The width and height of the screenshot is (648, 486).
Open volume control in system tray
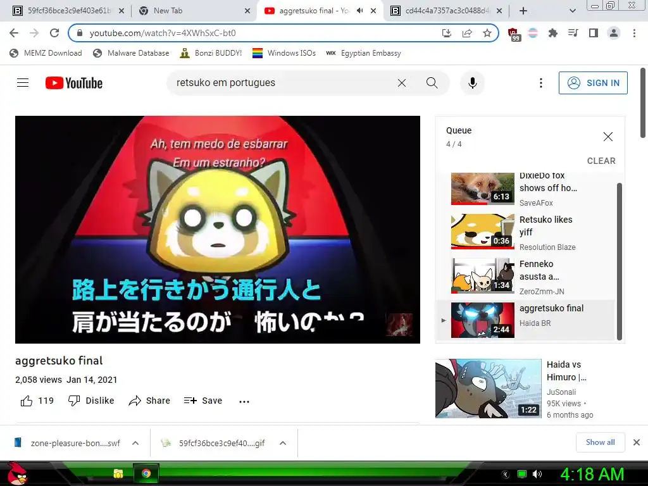coord(537,474)
